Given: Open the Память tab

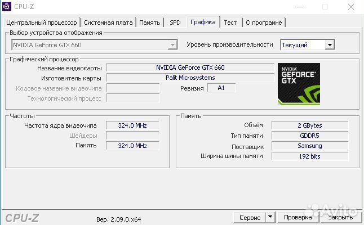Looking at the screenshot, I should pos(149,22).
